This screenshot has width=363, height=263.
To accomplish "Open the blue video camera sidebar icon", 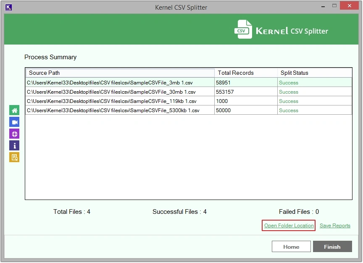I will [14, 122].
